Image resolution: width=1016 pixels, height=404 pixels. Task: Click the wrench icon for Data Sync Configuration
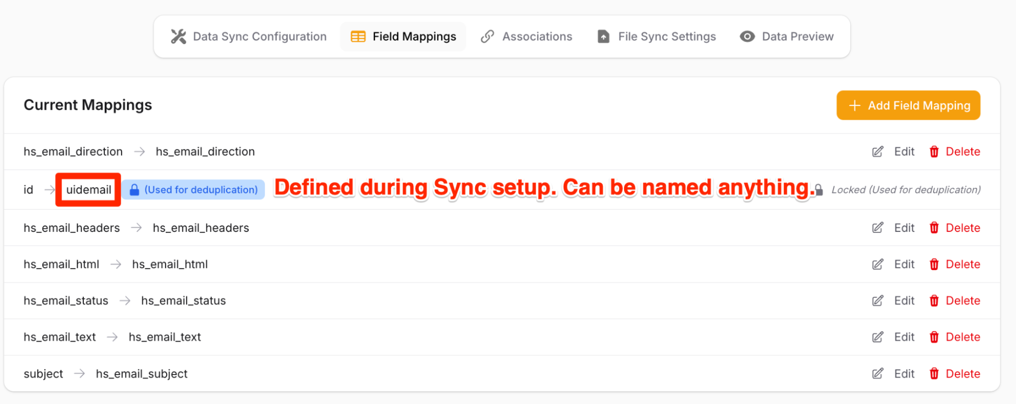pos(178,37)
